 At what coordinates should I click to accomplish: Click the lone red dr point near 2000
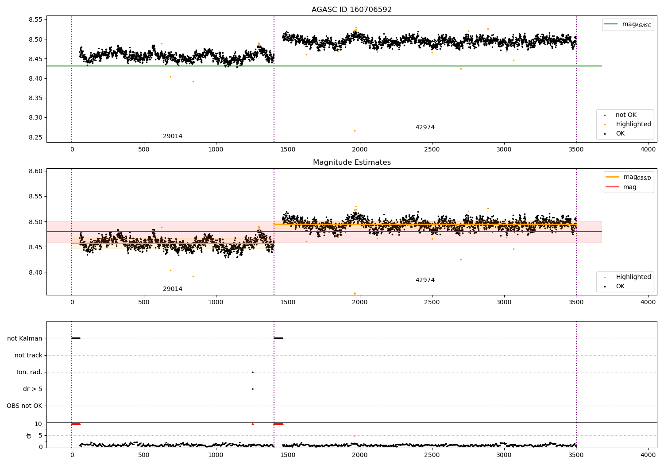[x=355, y=436]
